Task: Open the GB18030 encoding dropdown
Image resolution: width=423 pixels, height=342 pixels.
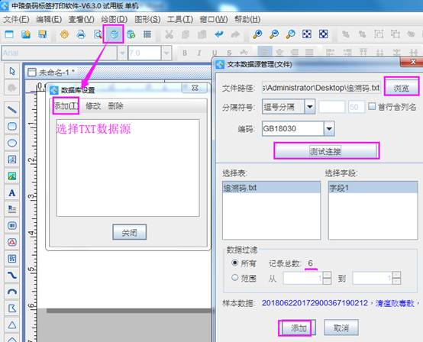Action: tap(329, 129)
